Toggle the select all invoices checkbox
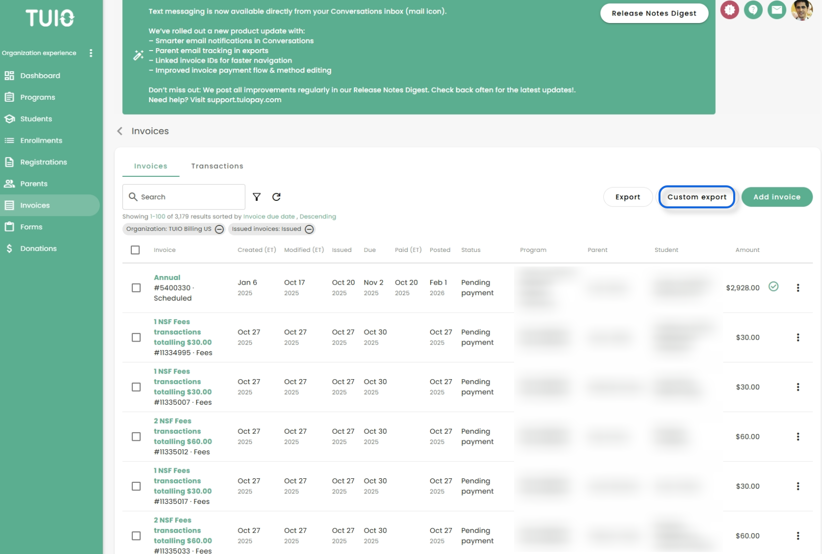Image resolution: width=822 pixels, height=554 pixels. 135,250
